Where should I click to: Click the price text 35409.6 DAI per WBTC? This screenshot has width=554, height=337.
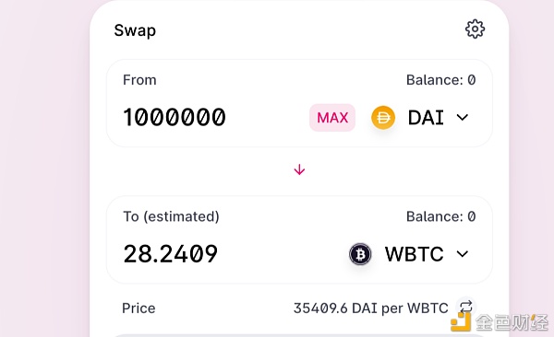pos(371,308)
